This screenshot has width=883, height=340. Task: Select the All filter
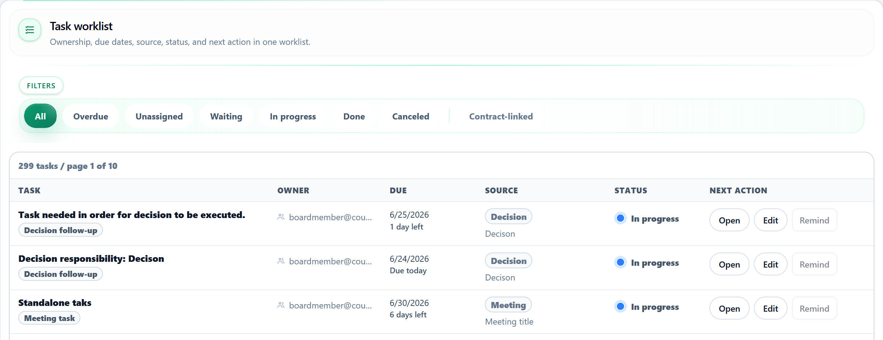[40, 116]
